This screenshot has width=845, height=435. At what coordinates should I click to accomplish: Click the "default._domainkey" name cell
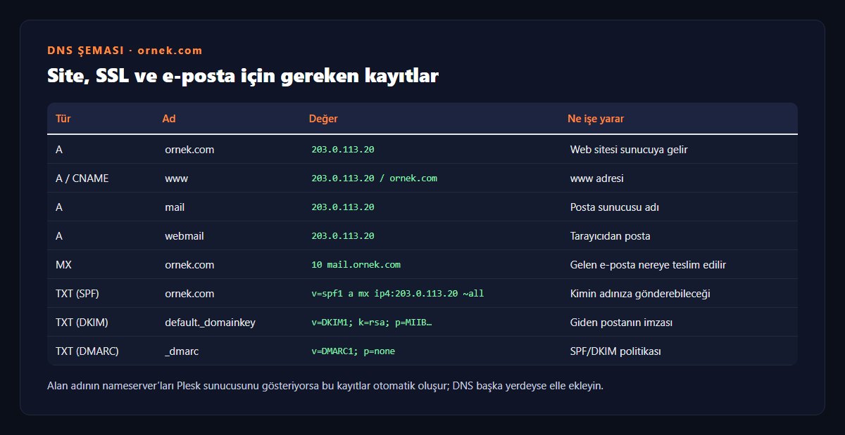pos(210,323)
